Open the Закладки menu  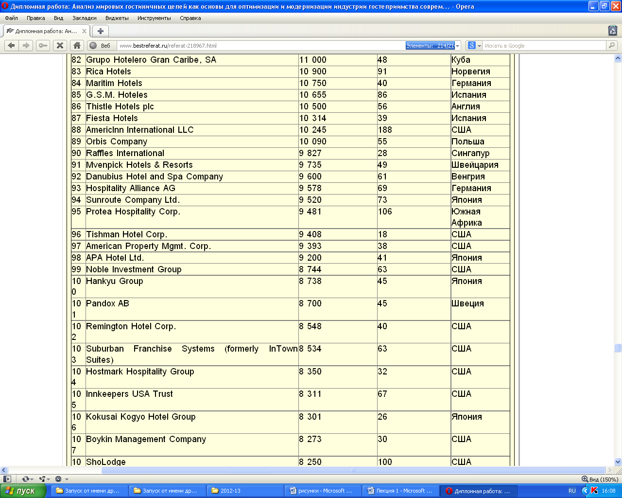(85, 18)
